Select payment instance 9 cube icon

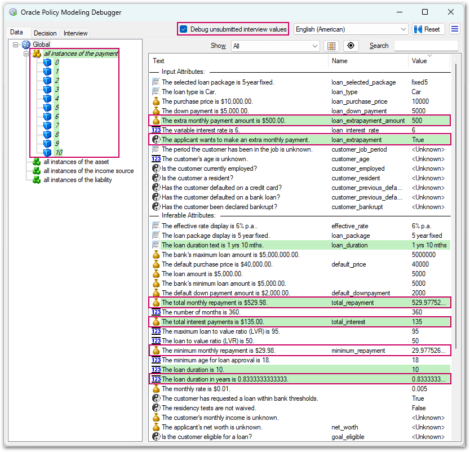[x=47, y=143]
